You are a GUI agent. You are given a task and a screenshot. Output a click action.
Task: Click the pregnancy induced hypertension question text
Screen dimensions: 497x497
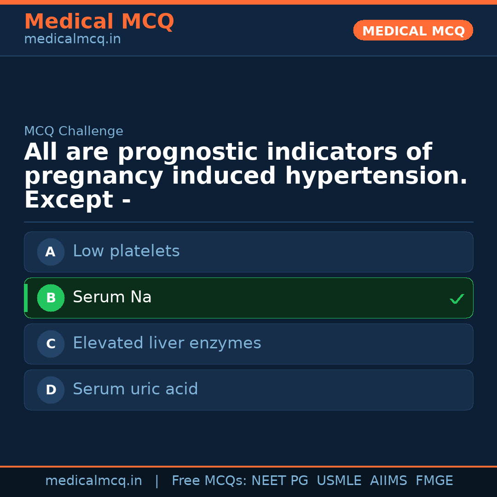pos(246,176)
